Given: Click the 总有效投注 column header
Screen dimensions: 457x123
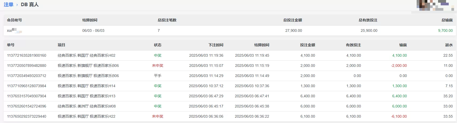Looking at the screenshot, I should (x=368, y=20).
